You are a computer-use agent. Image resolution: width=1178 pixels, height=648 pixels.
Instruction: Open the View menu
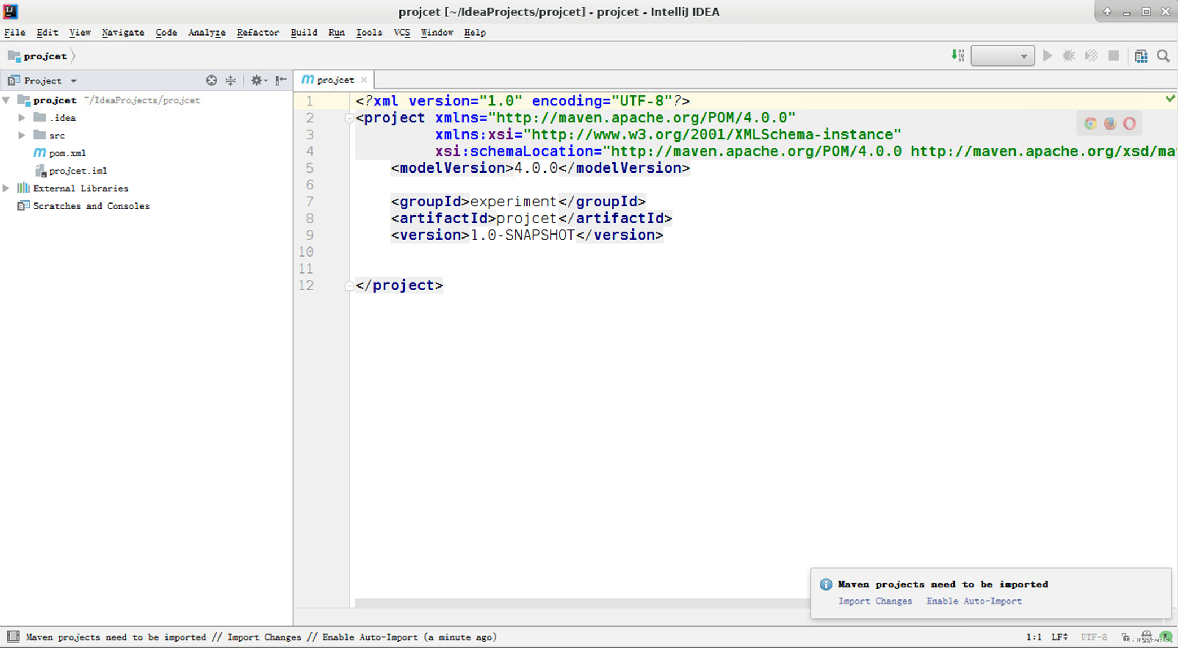click(x=80, y=33)
